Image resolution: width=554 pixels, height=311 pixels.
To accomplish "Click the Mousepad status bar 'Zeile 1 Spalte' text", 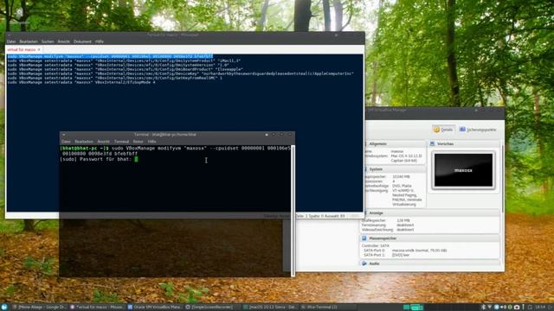I will 320,216.
